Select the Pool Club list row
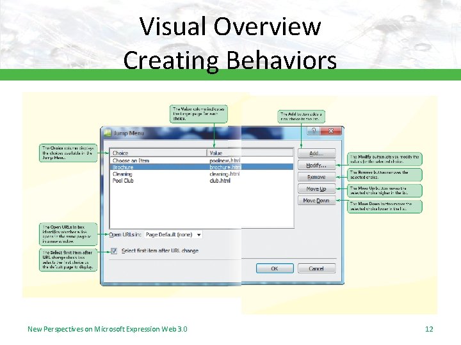Viewport: 461px width, 345px height. (202, 181)
